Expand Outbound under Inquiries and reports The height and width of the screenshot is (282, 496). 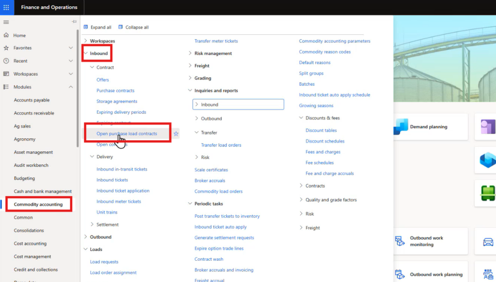coord(197,119)
